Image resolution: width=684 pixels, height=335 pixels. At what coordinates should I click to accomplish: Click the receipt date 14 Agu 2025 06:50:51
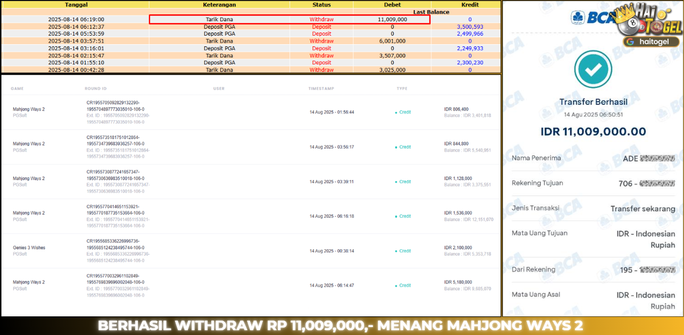(594, 115)
